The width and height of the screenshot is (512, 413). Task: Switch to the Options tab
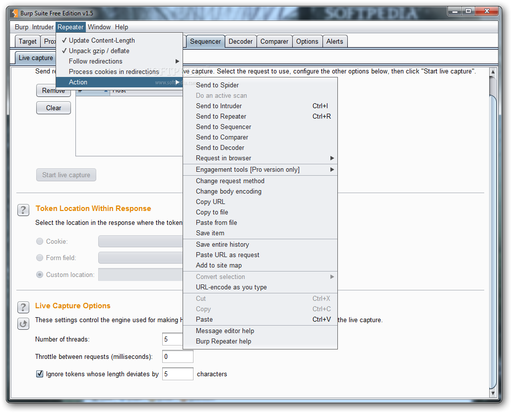click(307, 42)
